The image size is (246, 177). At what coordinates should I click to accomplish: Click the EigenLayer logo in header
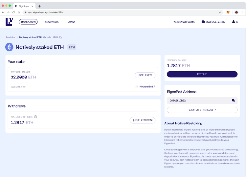pos(9,22)
